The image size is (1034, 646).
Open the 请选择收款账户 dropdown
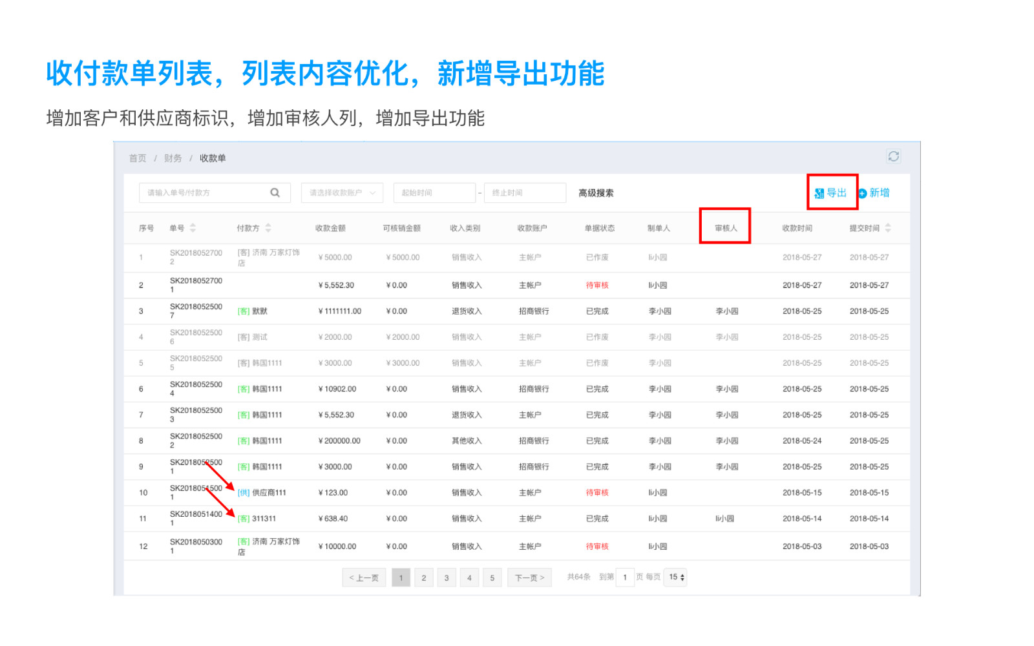pyautogui.click(x=342, y=193)
